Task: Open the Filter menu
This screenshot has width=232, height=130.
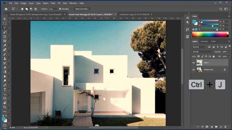Action: pyautogui.click(x=53, y=3)
